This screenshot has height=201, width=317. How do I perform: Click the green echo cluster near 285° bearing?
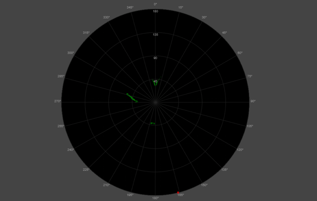(132, 98)
